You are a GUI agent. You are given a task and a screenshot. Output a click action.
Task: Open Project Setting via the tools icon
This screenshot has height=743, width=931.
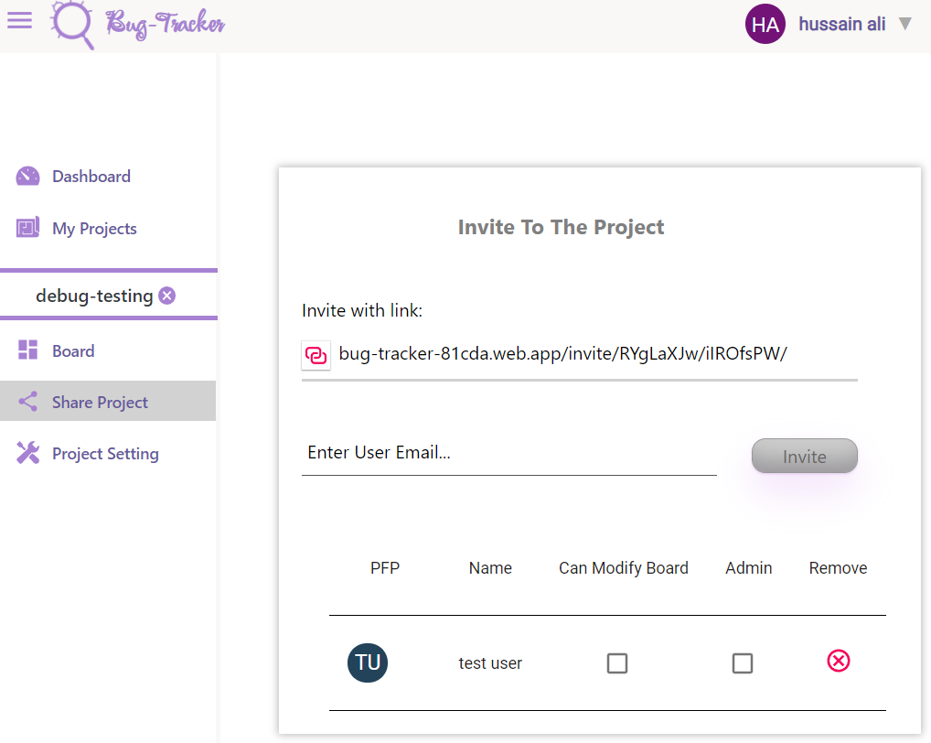(27, 453)
